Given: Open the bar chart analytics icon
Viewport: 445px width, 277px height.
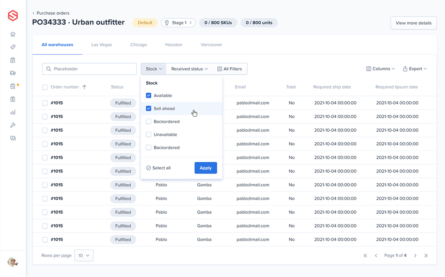Looking at the screenshot, I should [x=13, y=112].
